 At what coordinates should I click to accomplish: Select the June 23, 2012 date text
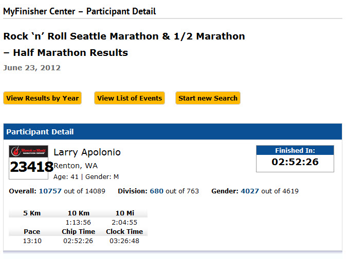point(32,68)
